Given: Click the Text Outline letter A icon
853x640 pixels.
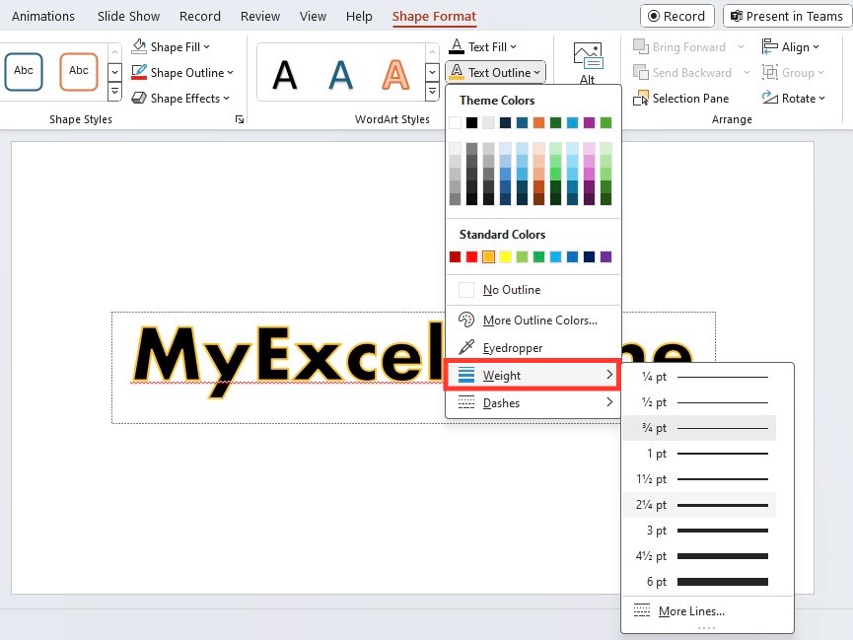Looking at the screenshot, I should click(457, 72).
